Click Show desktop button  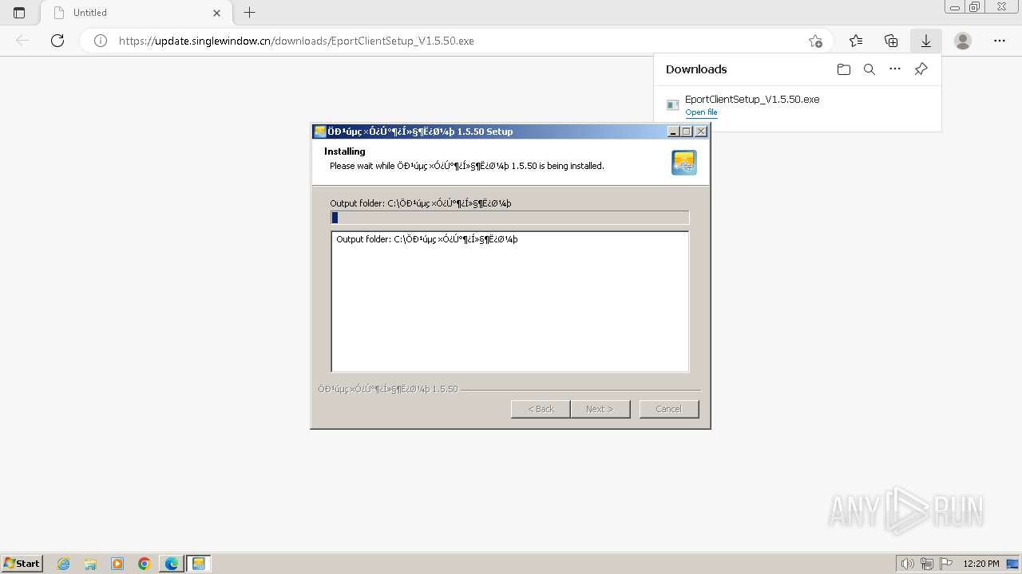point(1014,564)
